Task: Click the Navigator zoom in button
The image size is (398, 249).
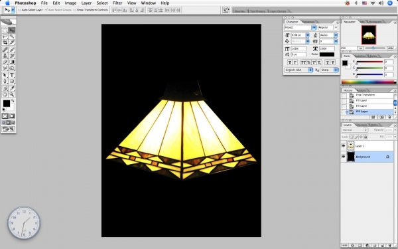Action: point(391,48)
